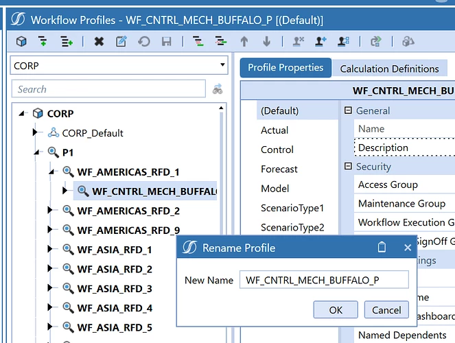Viewport: 455px width, 343px height.
Task: Select ScenarioType1 in the list
Action: point(297,208)
